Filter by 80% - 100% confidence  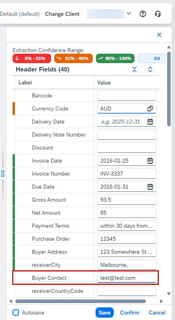(x=115, y=58)
